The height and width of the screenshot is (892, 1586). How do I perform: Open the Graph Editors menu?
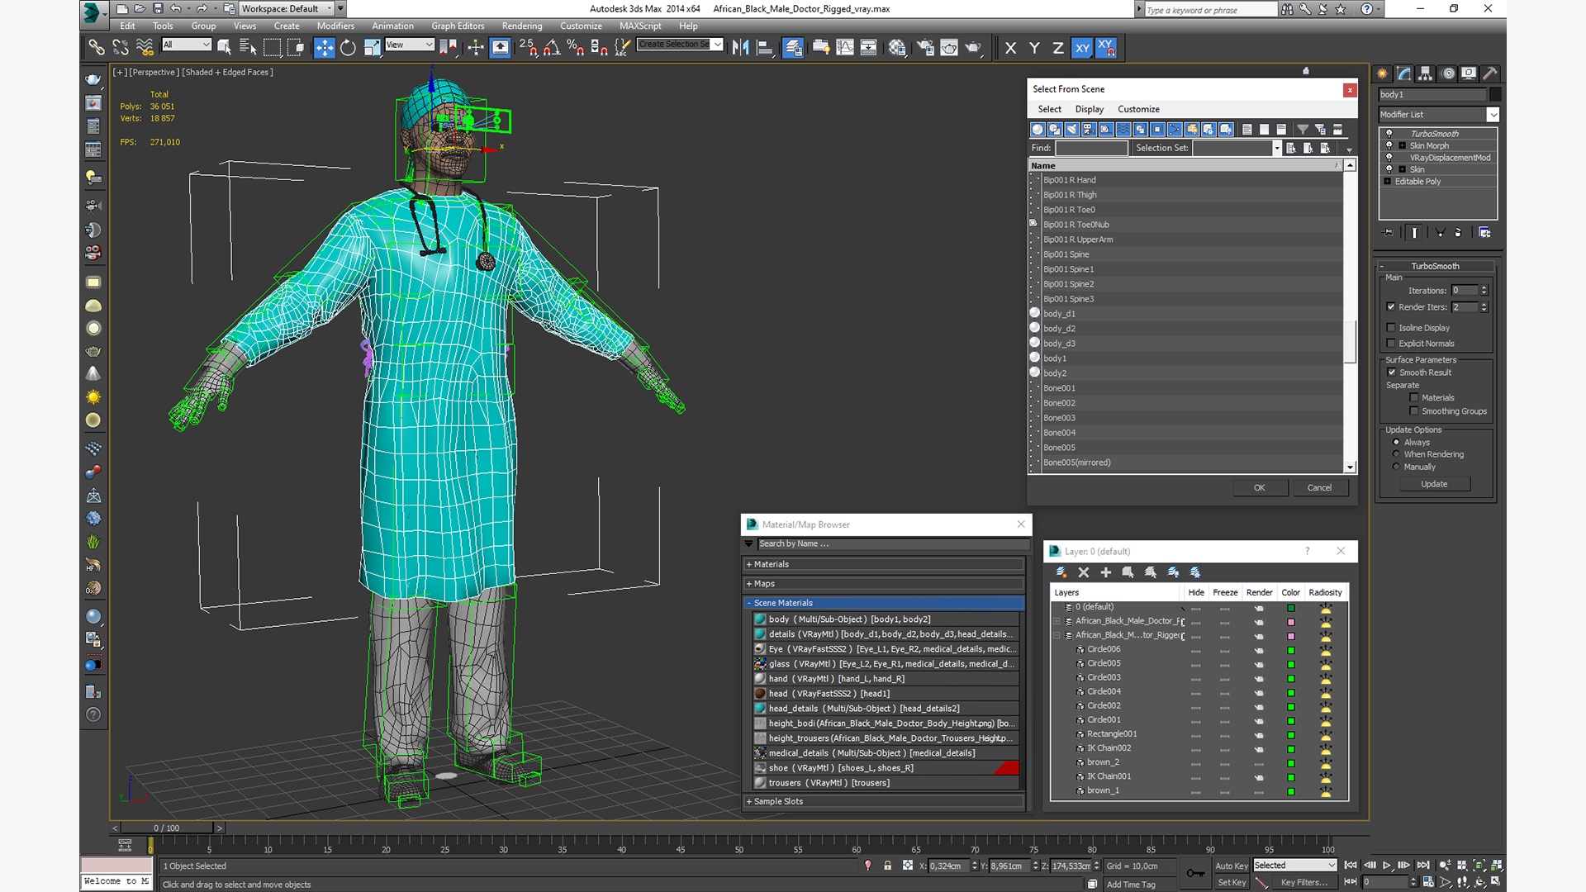(458, 26)
